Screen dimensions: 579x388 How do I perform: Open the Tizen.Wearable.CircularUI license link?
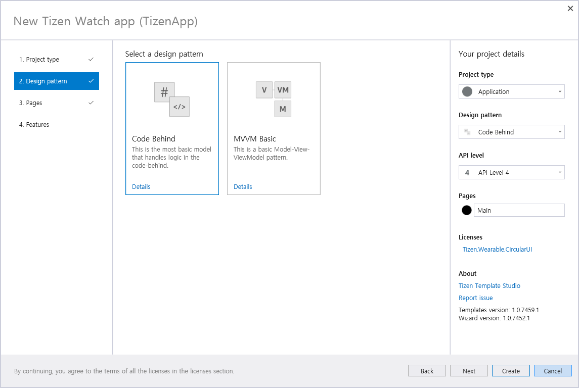[x=497, y=249]
